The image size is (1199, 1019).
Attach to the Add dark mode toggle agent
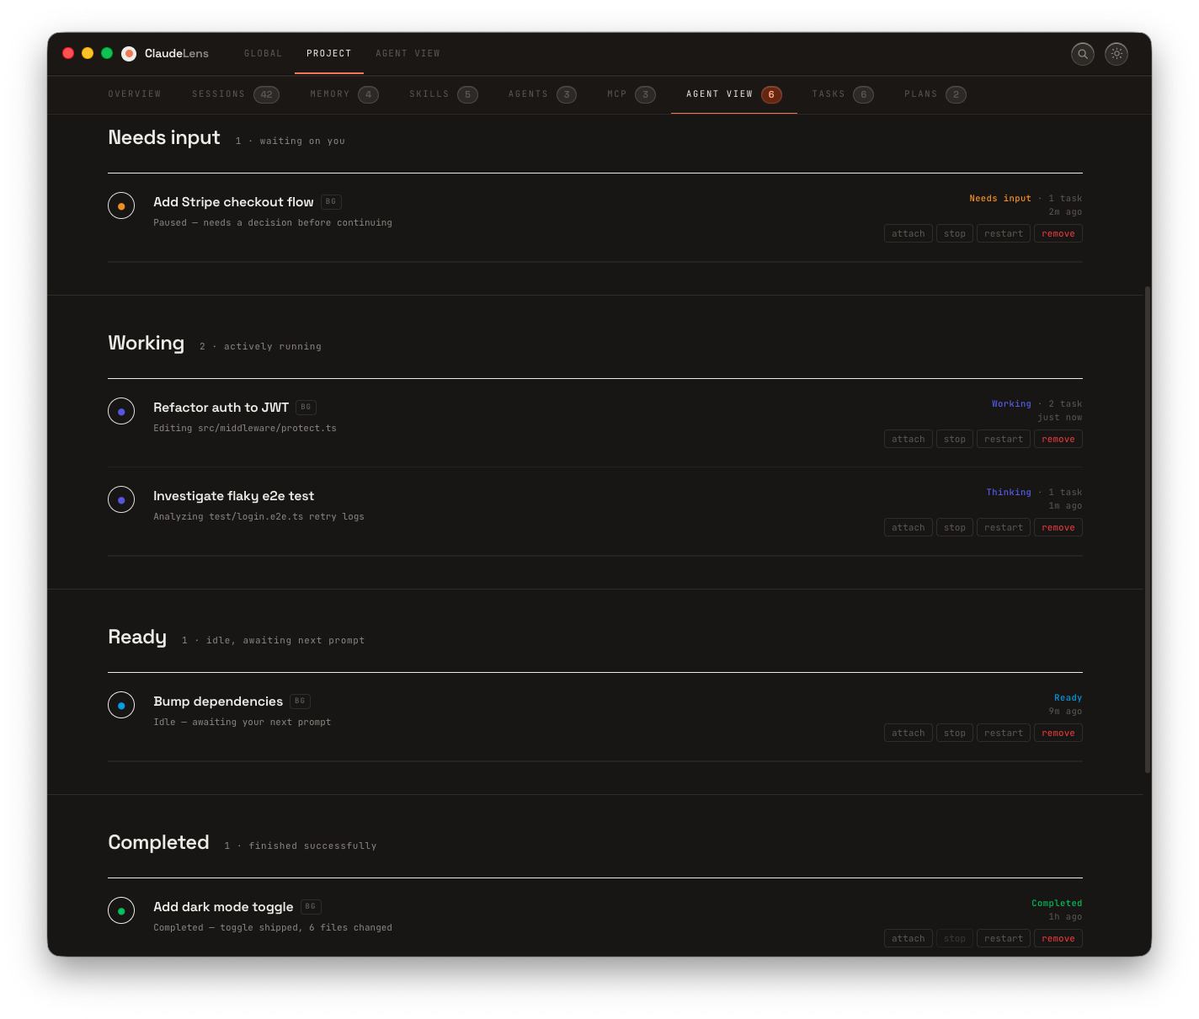click(909, 939)
